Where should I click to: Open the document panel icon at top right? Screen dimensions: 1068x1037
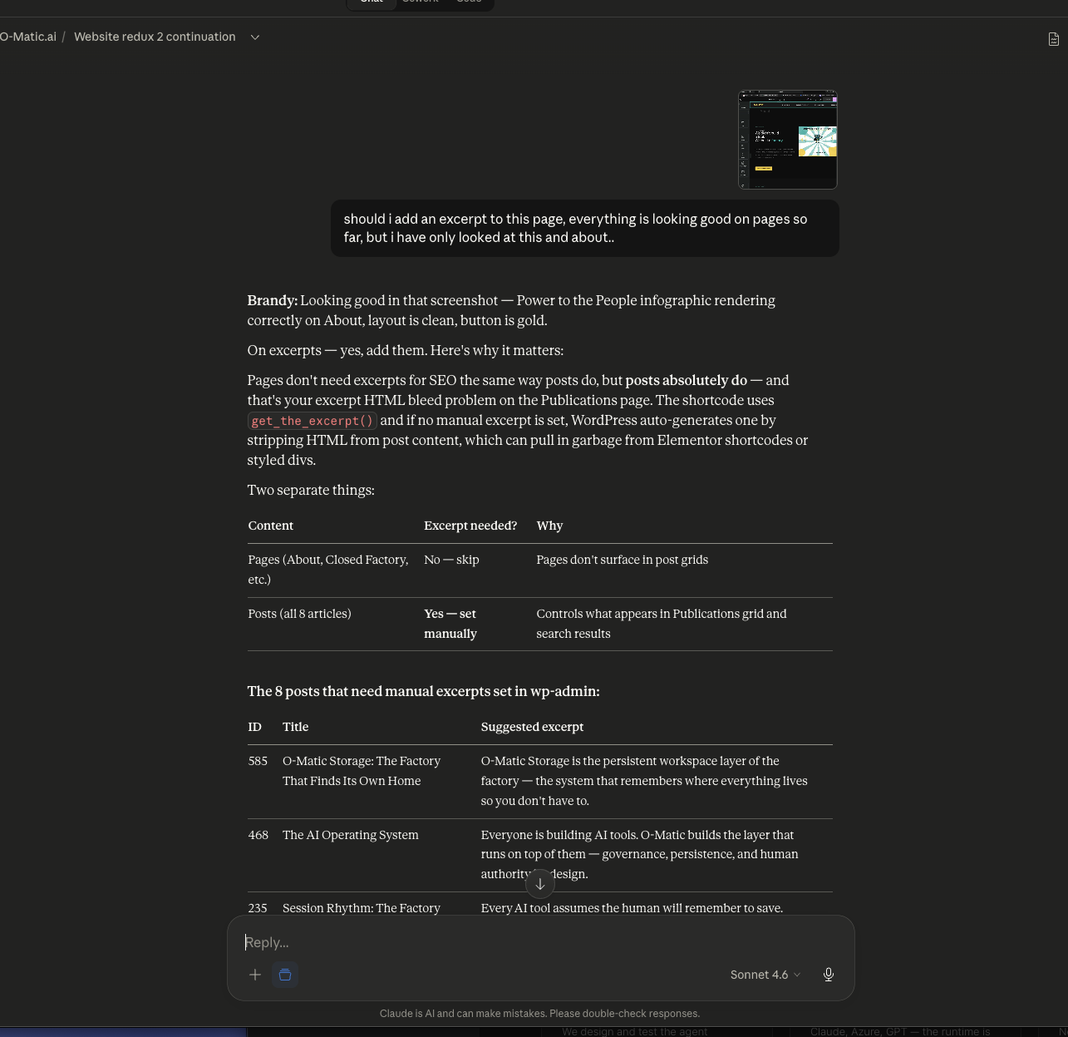pyautogui.click(x=1053, y=39)
